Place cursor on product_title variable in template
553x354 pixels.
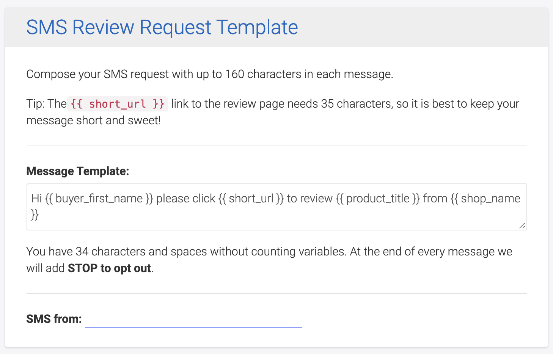[378, 199]
